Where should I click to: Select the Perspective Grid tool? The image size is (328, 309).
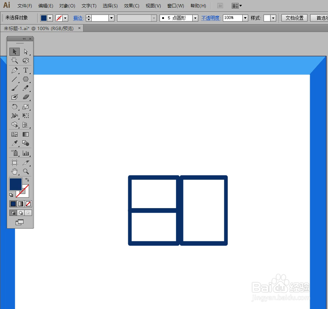[26, 125]
